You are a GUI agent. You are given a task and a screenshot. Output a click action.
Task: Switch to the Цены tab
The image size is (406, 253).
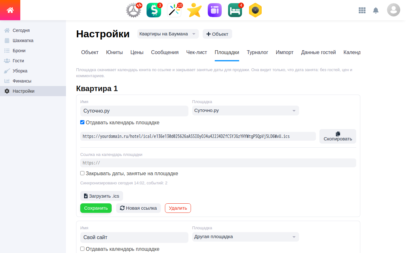(137, 52)
